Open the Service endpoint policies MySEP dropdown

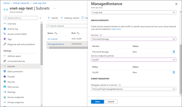click(x=133, y=60)
